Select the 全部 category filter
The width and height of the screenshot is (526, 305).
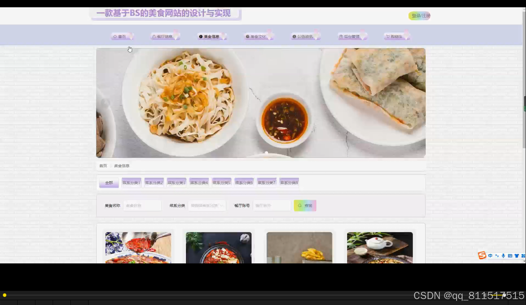coord(109,183)
